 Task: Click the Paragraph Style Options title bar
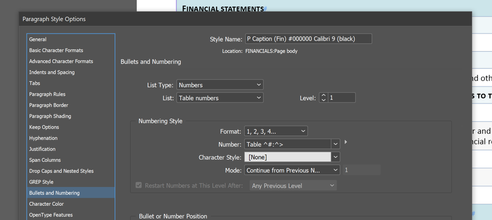pos(245,19)
